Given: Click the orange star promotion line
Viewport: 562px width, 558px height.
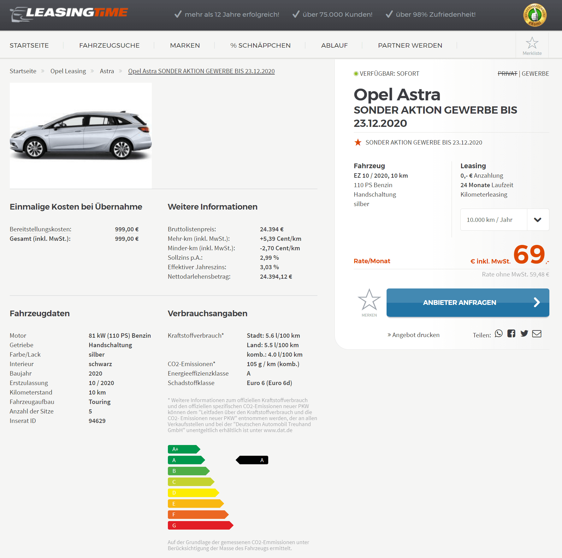Looking at the screenshot, I should pos(418,142).
